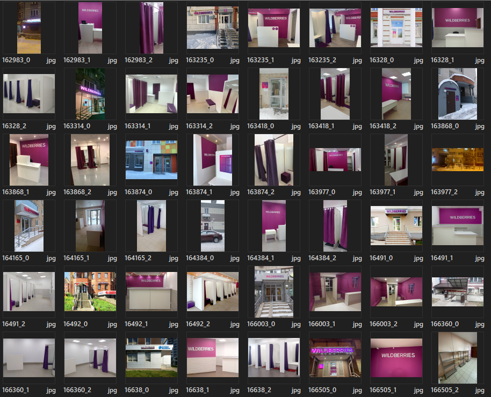Select the 166003_2 image thumbnail

(x=396, y=292)
